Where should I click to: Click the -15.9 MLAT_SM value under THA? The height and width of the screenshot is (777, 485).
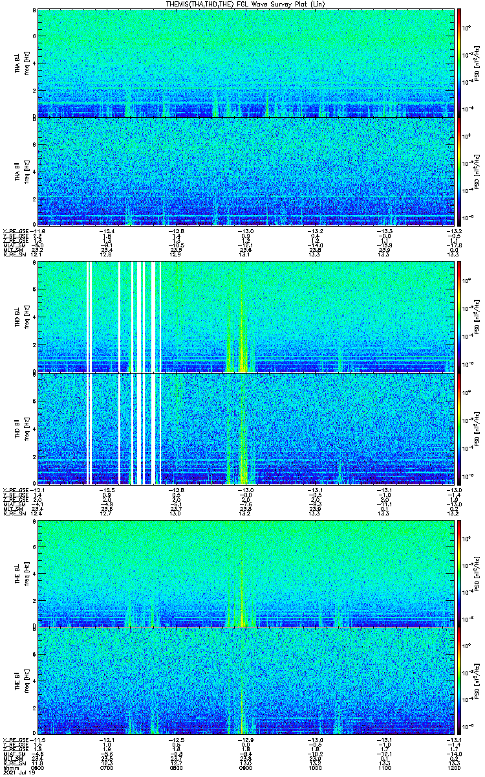pos(385,245)
